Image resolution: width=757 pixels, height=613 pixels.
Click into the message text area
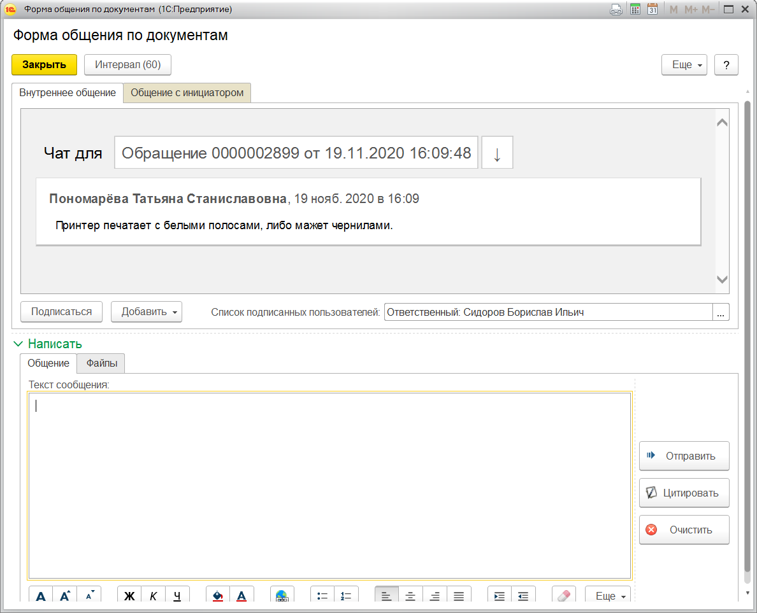click(x=329, y=486)
